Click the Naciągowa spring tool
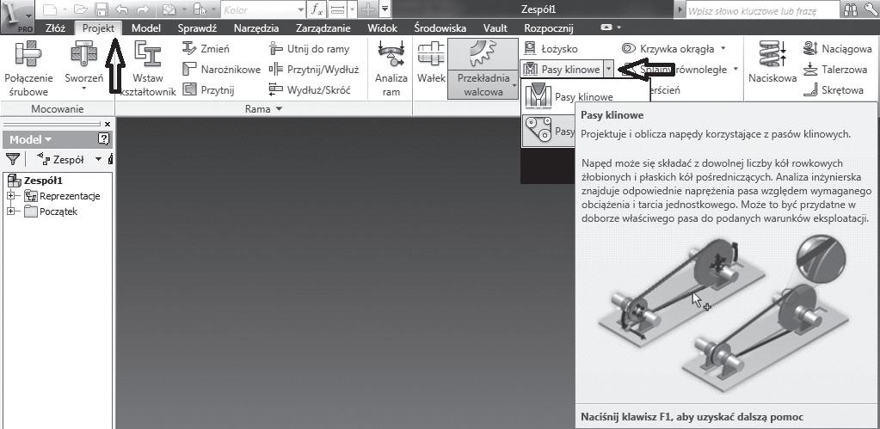The image size is (880, 429). click(x=837, y=49)
